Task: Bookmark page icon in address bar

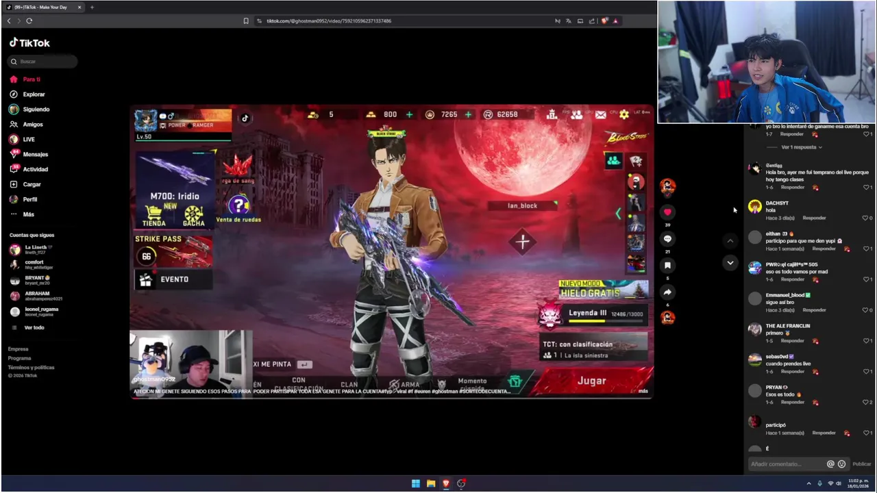Action: coord(246,21)
